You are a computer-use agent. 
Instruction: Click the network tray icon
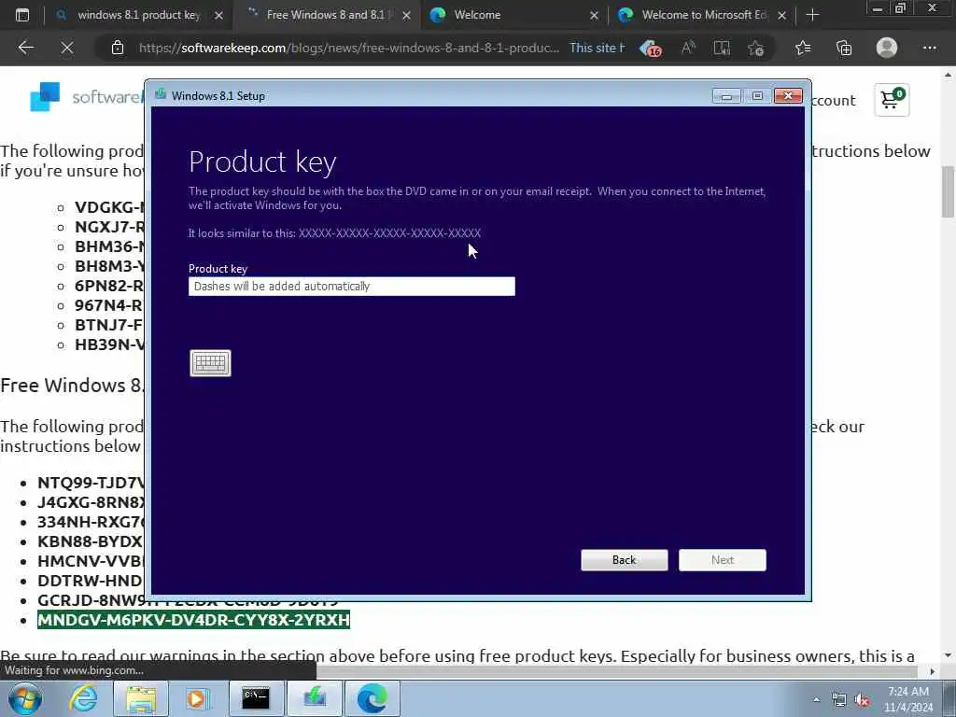click(839, 699)
